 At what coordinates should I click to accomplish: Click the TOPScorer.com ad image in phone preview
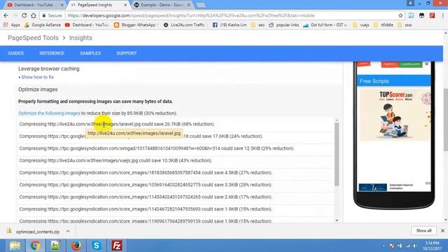(395, 115)
